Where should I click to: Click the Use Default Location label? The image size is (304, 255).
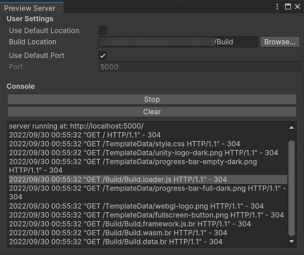coord(44,31)
